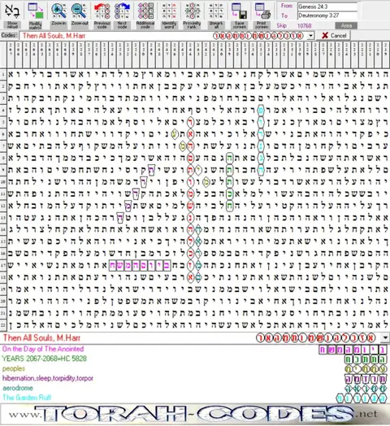Click the Save screen icon
This screenshot has height=426, width=390.
click(x=239, y=11)
